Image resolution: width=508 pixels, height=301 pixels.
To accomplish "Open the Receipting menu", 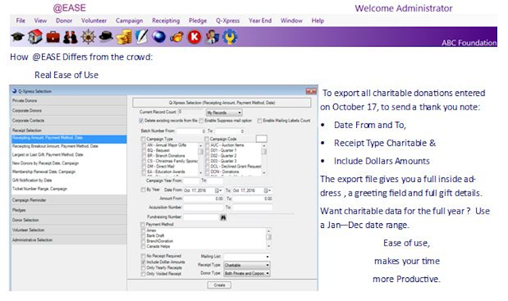I will pyautogui.click(x=166, y=20).
